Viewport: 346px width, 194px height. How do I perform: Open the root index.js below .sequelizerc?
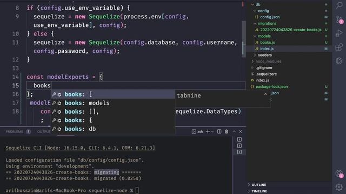[262, 80]
